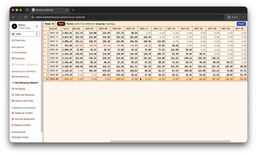Sort by the Booked column header arrows
This screenshot has height=155, width=257.
point(60,29)
